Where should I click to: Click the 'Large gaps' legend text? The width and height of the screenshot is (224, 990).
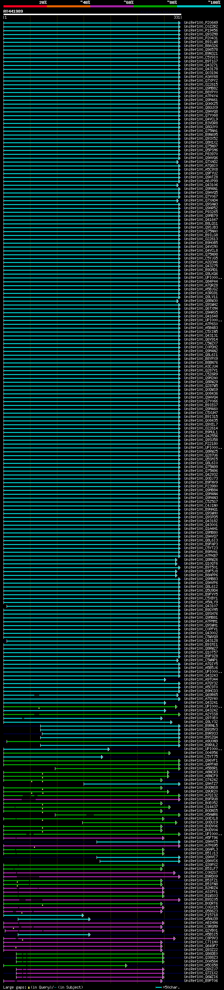[15, 987]
